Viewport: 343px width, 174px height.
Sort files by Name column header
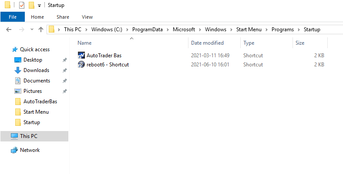point(85,43)
